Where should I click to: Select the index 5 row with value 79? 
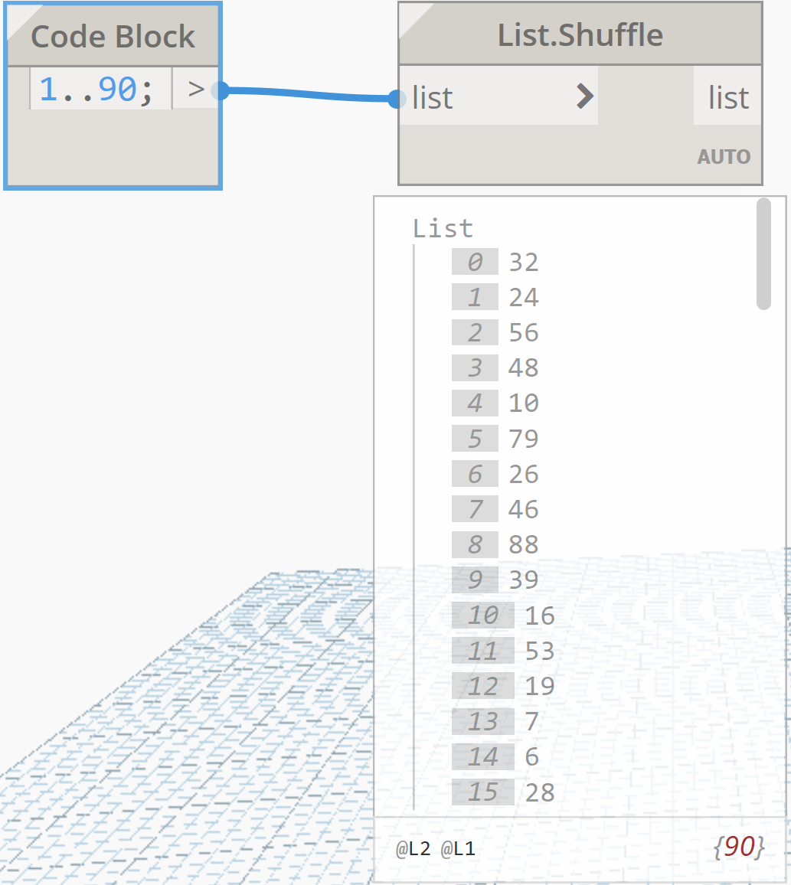[x=495, y=439]
